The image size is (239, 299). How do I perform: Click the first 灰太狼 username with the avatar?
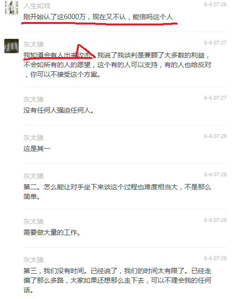(34, 44)
